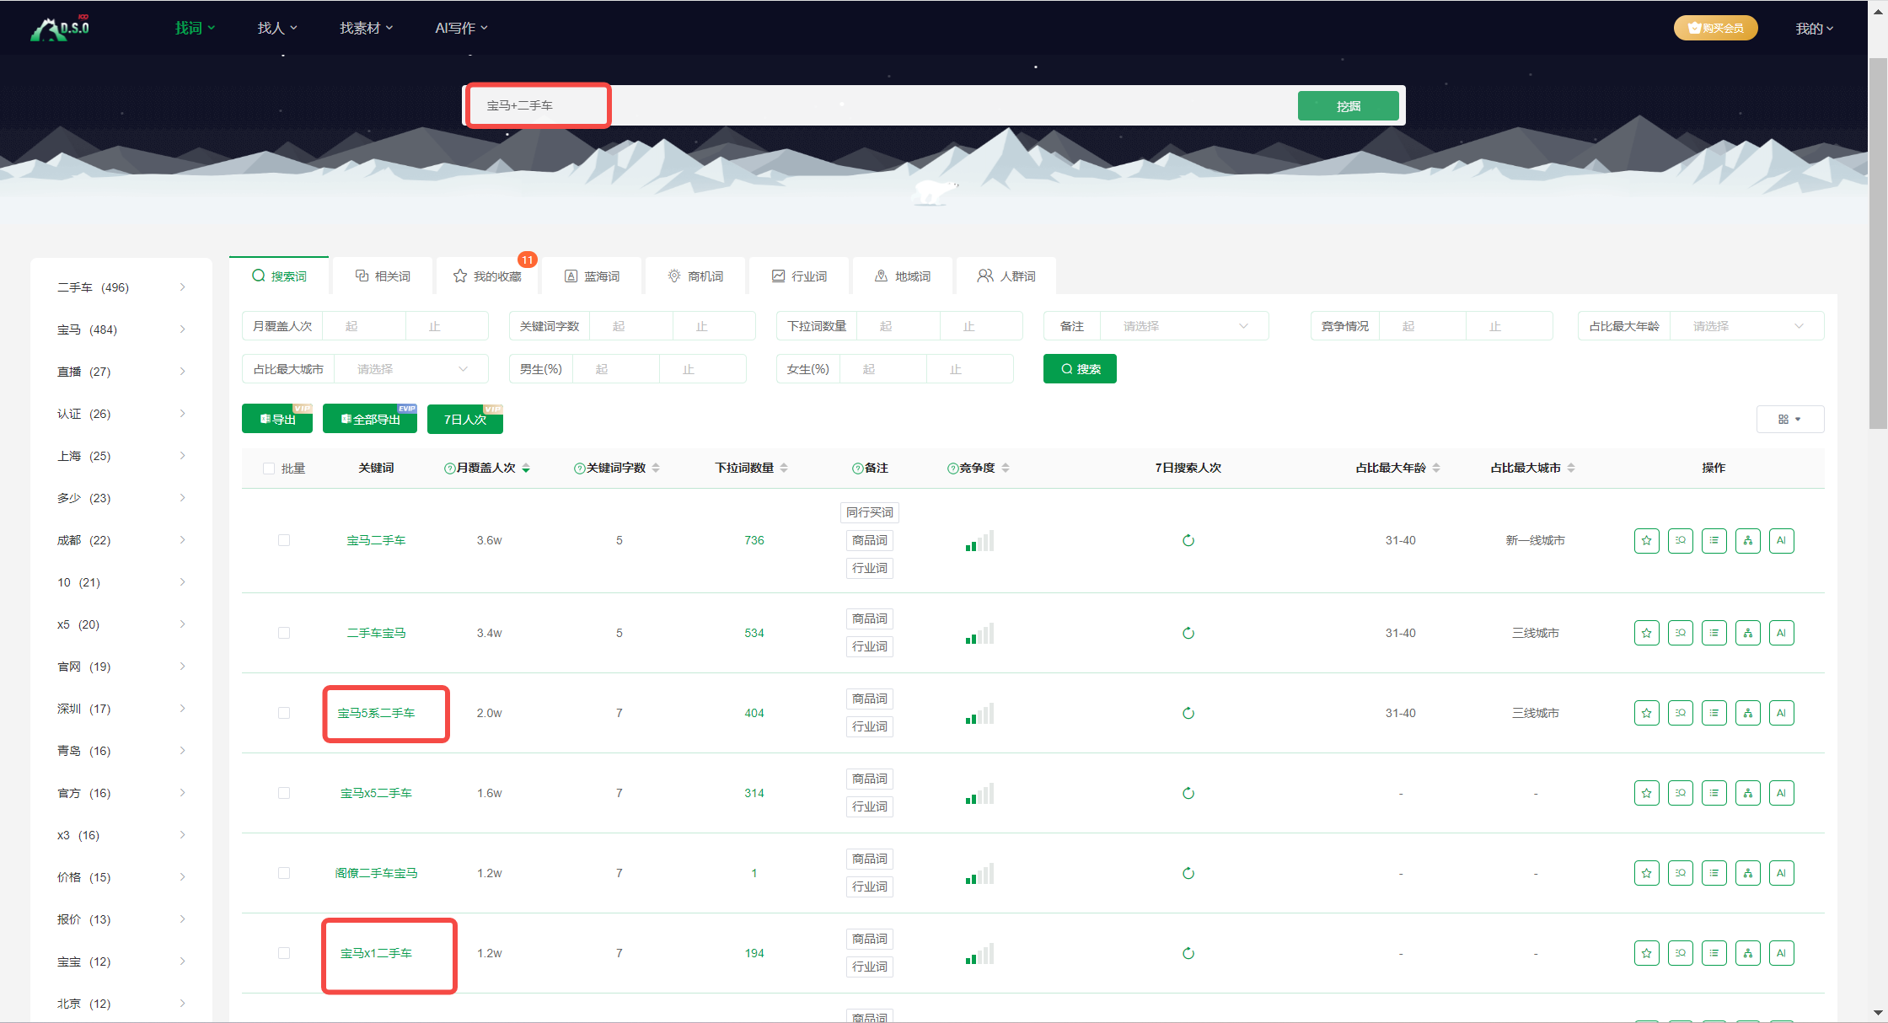Expand the 二手车 (496) sidebar category
This screenshot has height=1023, width=1888.
[121, 287]
